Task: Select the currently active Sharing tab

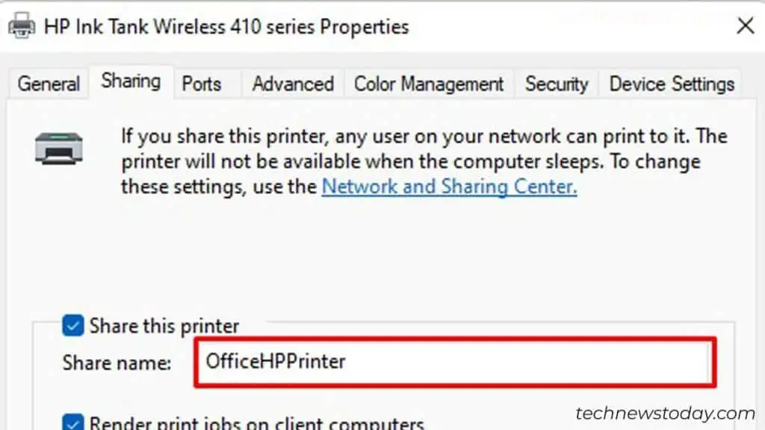Action: [x=130, y=82]
